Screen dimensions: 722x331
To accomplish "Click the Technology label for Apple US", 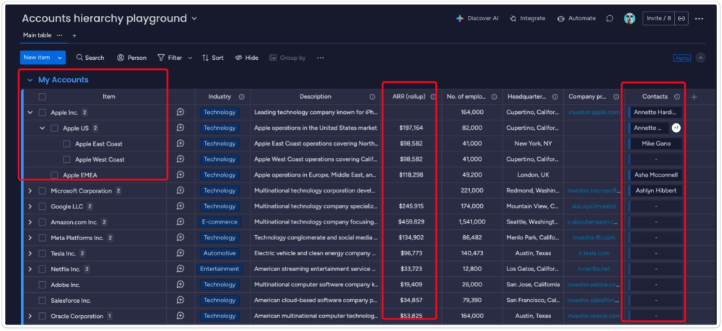I will click(x=219, y=128).
